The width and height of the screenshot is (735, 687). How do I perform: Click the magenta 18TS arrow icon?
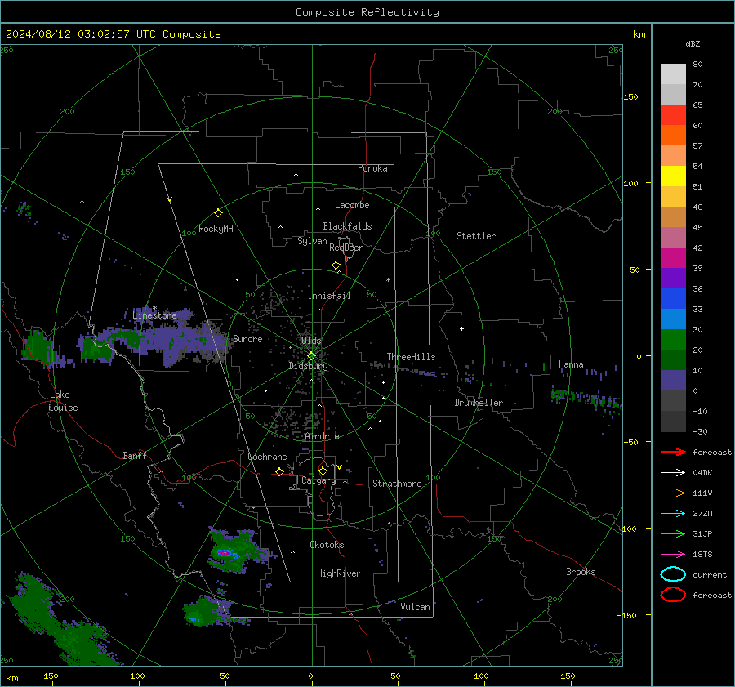(673, 555)
